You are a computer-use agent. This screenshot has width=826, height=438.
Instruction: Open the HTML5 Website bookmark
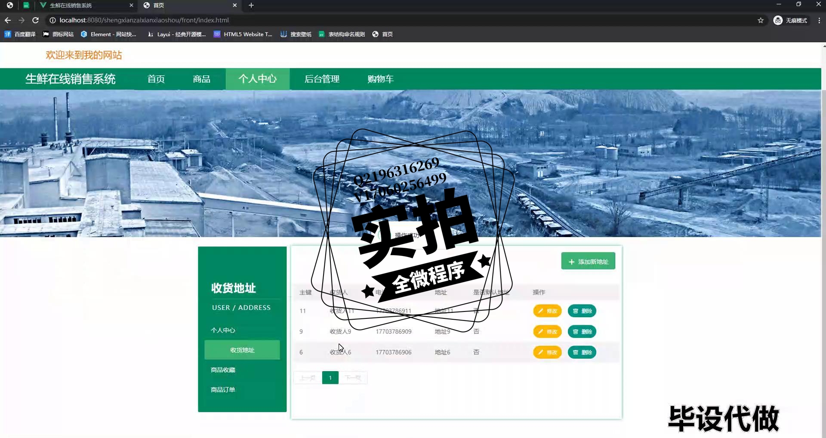[243, 34]
